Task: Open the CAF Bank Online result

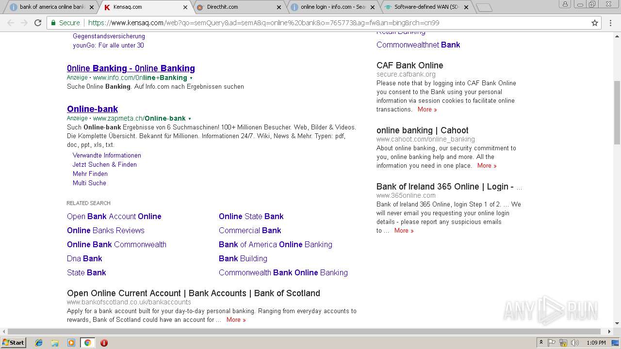Action: pyautogui.click(x=410, y=65)
